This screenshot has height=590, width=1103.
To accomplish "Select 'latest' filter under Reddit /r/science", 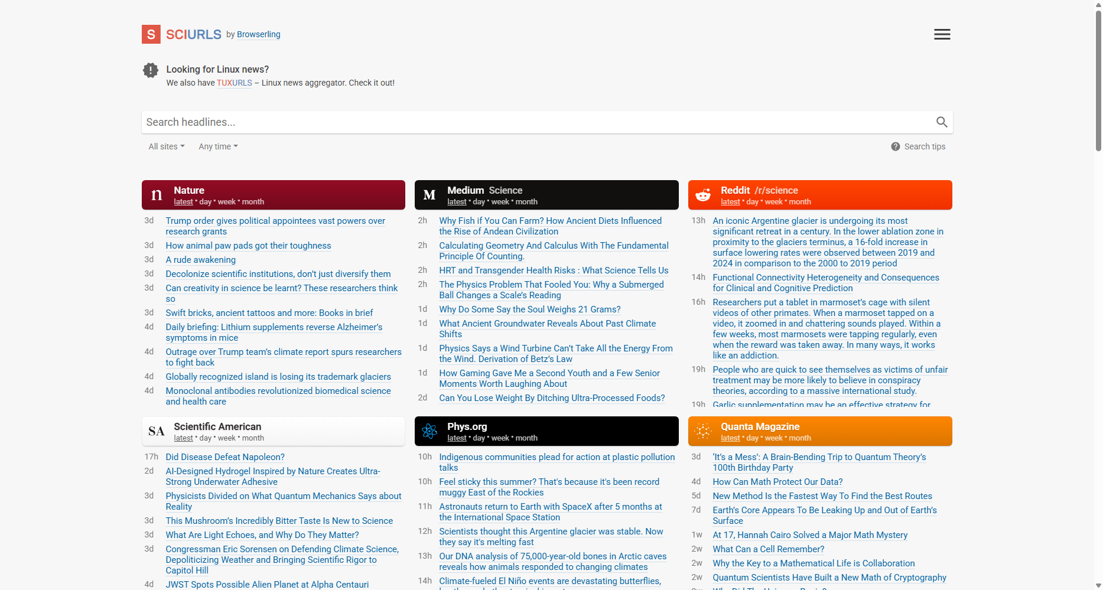I will [730, 202].
